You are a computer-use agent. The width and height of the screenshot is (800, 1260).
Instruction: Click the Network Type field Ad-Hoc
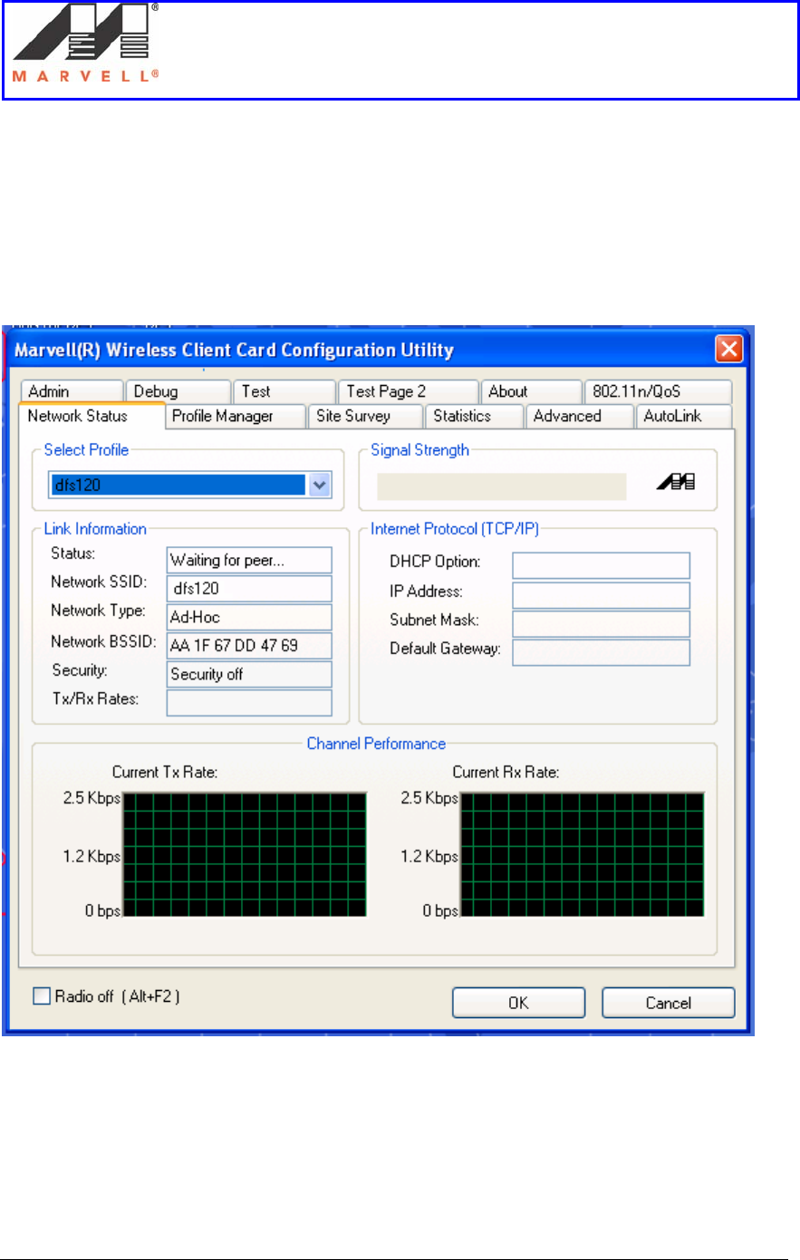(249, 617)
